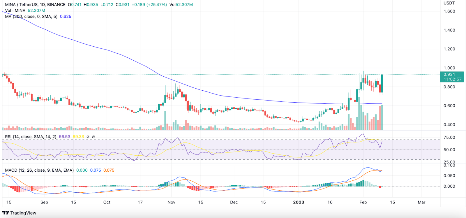Click the 0.600 price axis label
466x218 pixels.
pyautogui.click(x=449, y=106)
